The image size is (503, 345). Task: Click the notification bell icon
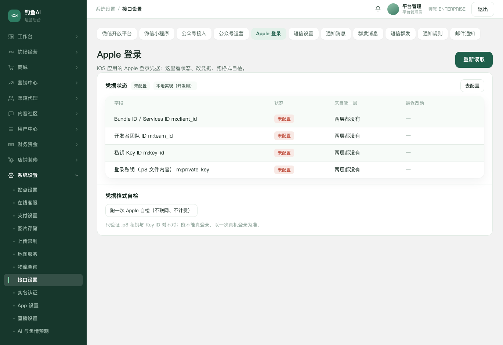(378, 9)
